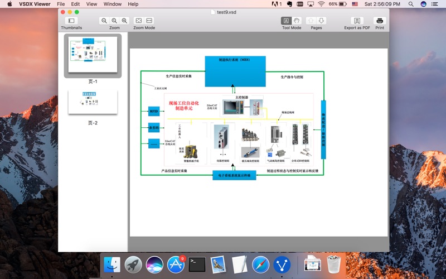Activate the hand pan tool mode
Screen dimensions: 446x279
(x=297, y=21)
